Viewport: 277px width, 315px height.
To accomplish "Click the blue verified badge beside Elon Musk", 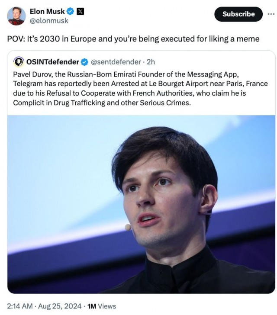I will [71, 12].
